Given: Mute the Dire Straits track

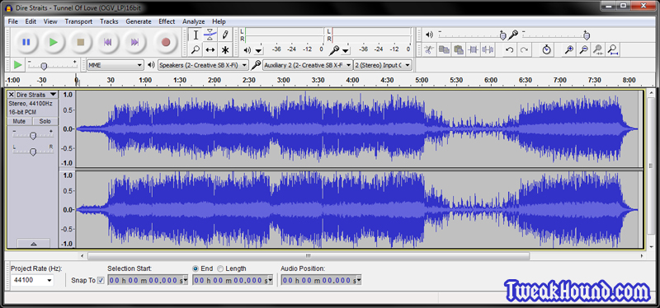Looking at the screenshot, I should (19, 121).
